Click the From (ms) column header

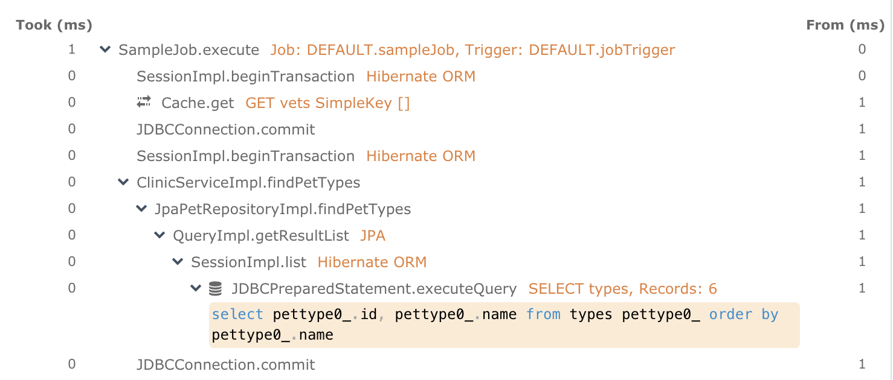tap(845, 25)
